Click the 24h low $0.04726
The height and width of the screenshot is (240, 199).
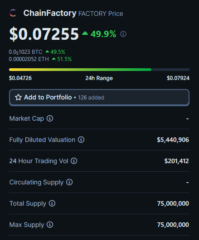[x=20, y=78]
